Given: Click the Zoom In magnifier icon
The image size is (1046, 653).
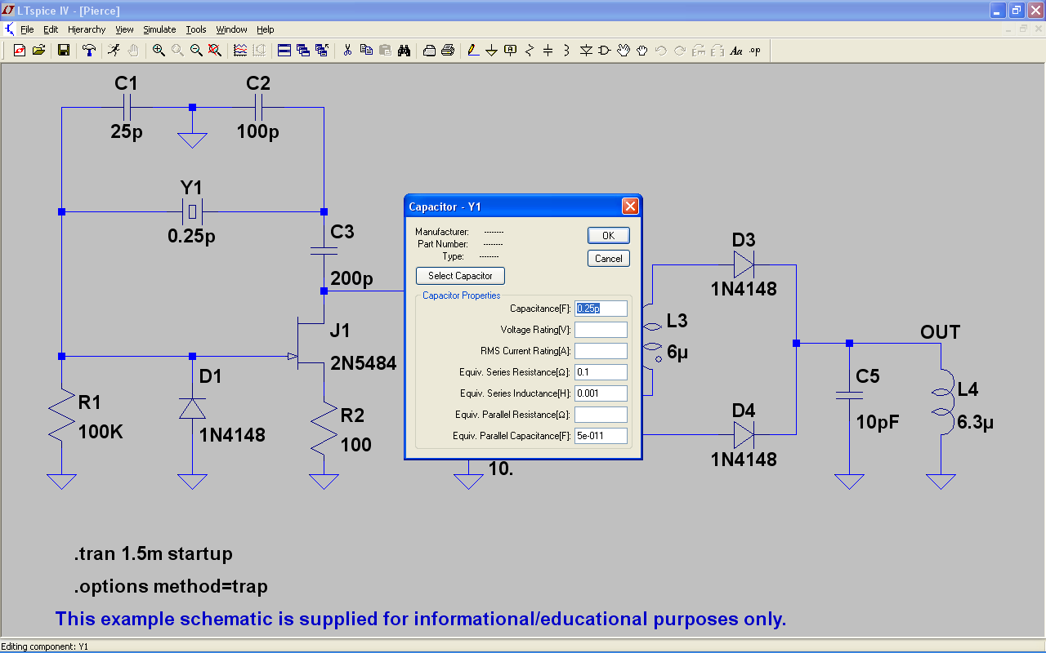Looking at the screenshot, I should (159, 51).
